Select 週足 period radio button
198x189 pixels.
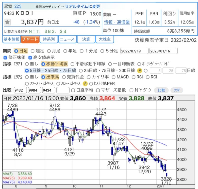(x=32, y=51)
